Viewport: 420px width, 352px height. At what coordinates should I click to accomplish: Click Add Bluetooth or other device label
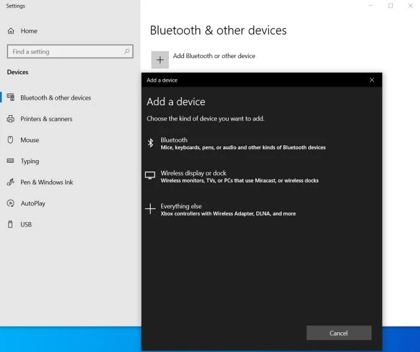point(214,56)
